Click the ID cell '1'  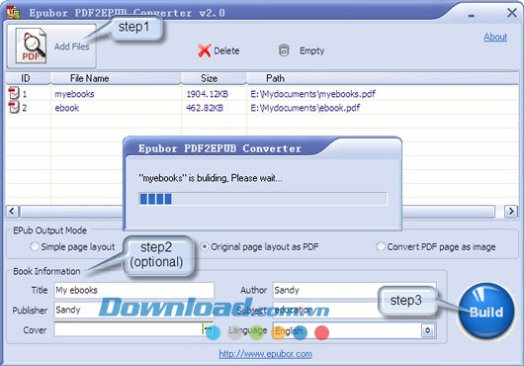point(25,94)
